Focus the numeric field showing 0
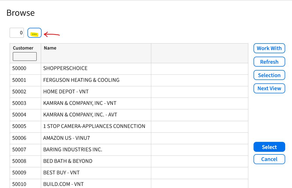 click(17, 33)
